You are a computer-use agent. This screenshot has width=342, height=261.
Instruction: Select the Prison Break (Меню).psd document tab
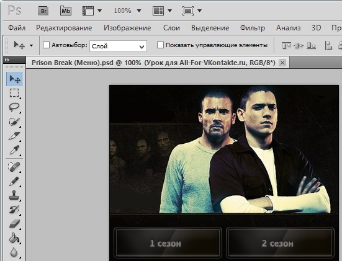click(153, 63)
